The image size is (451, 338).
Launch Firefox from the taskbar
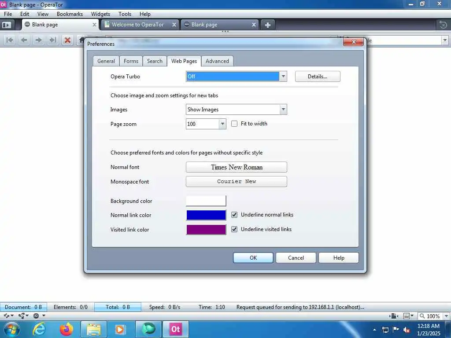66,329
